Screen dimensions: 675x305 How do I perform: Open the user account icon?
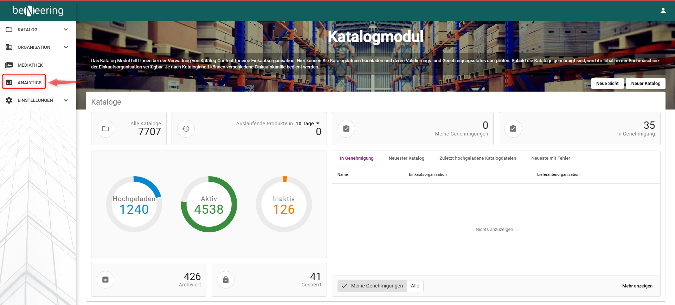tap(663, 11)
